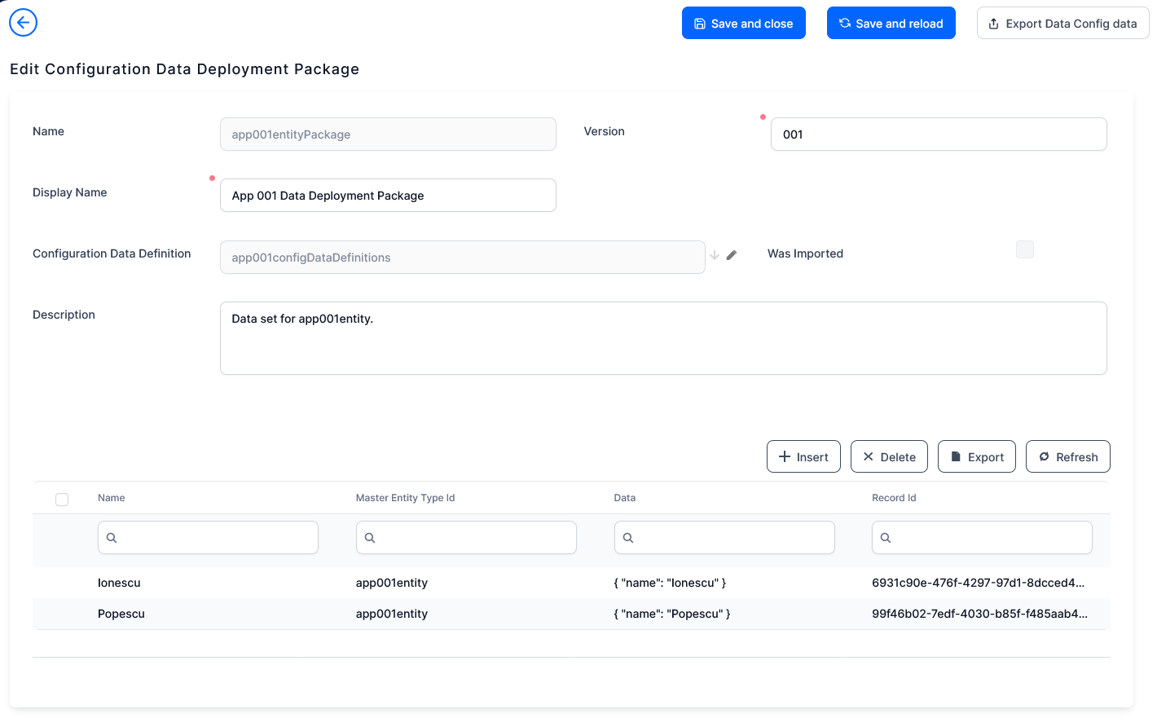Click search icon in Name filter
Screen dimensions: 1157x718
coord(112,538)
